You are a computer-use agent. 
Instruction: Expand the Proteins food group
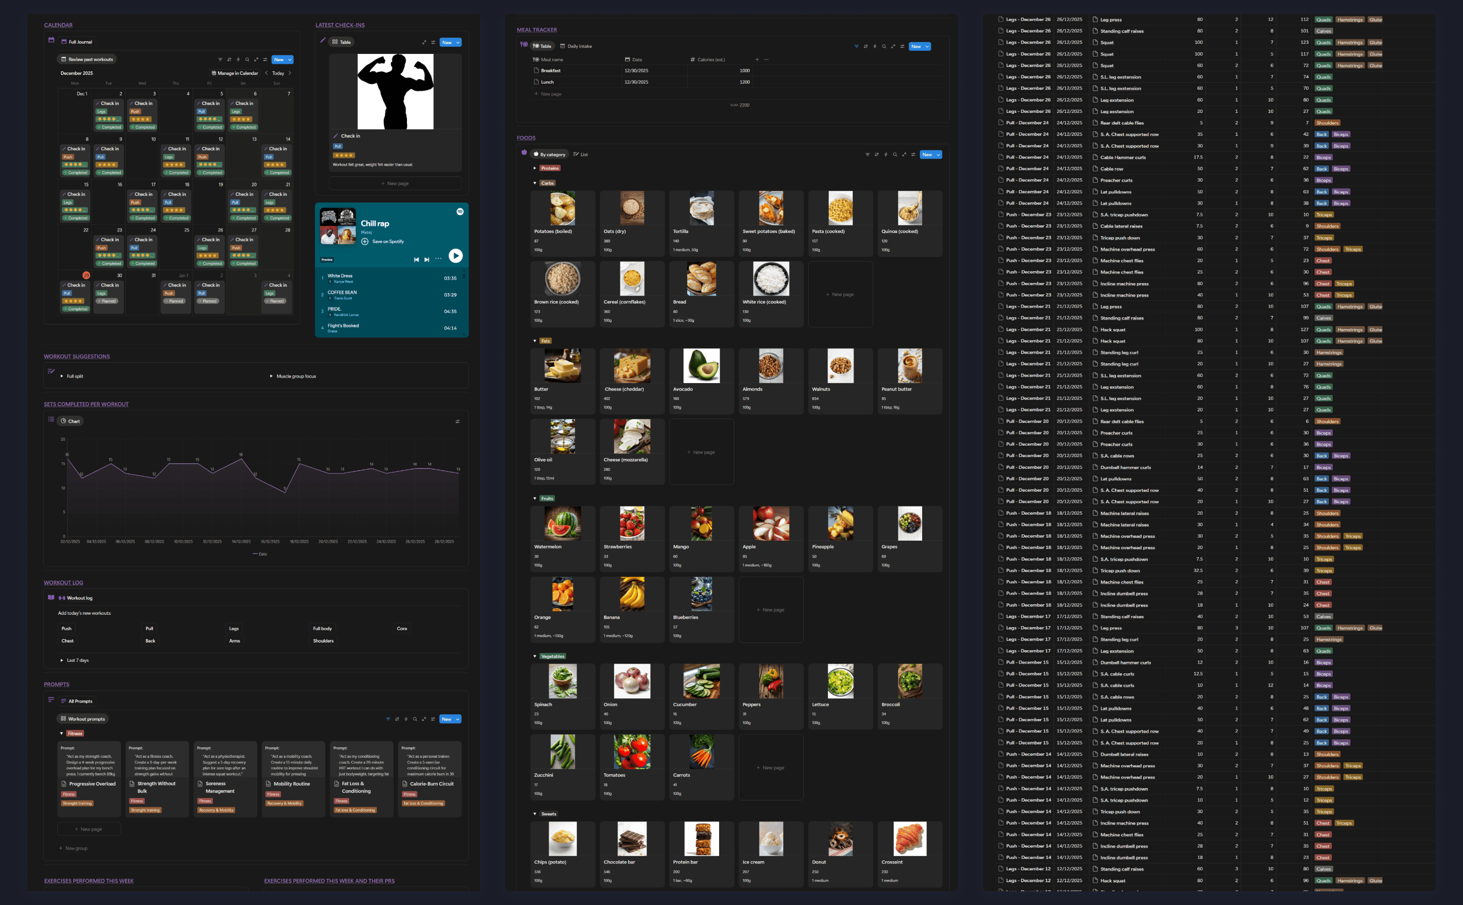(534, 168)
